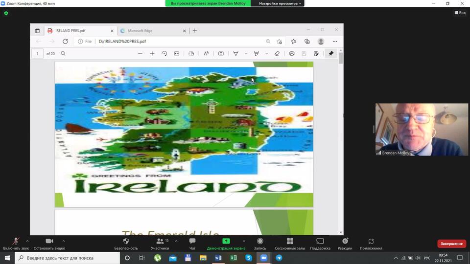Viewport: 470px width, 264px height.
Task: Open Windows Start menu
Action: pyautogui.click(x=7, y=258)
